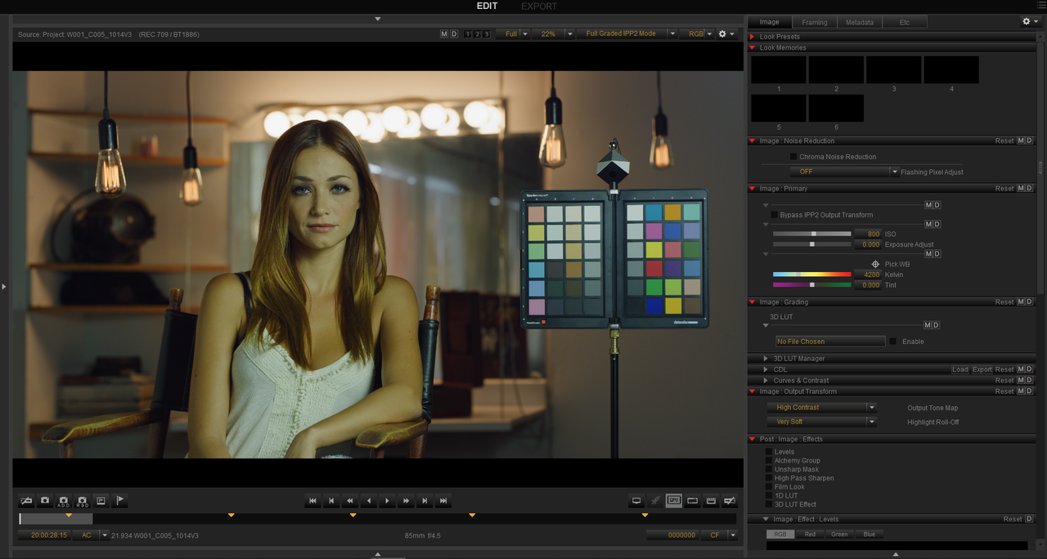The image size is (1047, 559).
Task: Open the Highlight Roll-Off dropdown
Action: tap(821, 422)
